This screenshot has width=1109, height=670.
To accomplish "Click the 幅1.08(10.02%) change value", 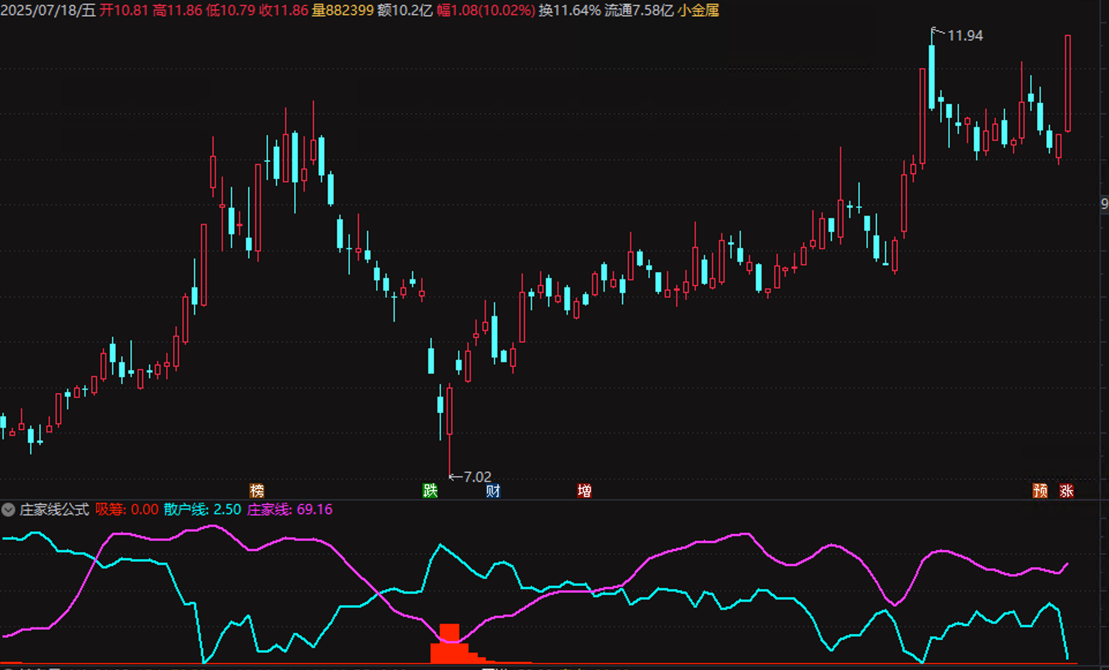I will [x=486, y=10].
